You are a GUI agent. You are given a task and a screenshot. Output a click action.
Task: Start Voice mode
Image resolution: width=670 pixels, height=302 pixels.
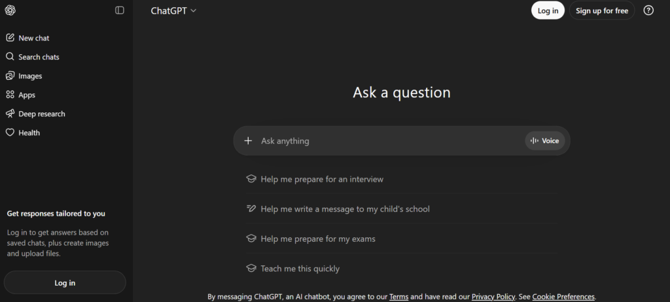point(544,141)
